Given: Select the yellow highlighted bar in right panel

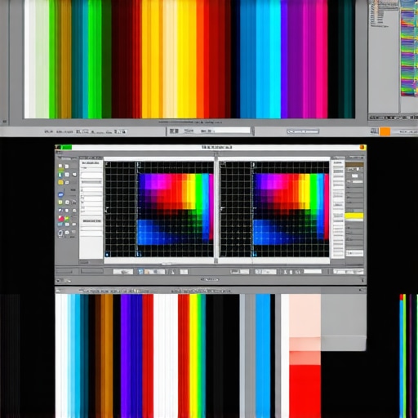Looking at the screenshot, I should [x=354, y=216].
